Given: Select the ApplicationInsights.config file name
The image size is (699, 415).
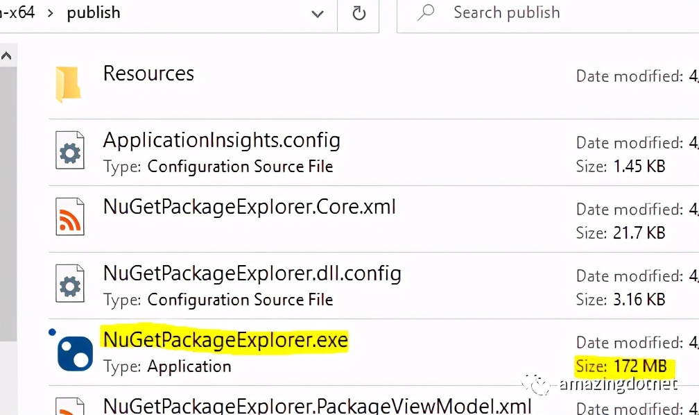Looking at the screenshot, I should coord(222,141).
